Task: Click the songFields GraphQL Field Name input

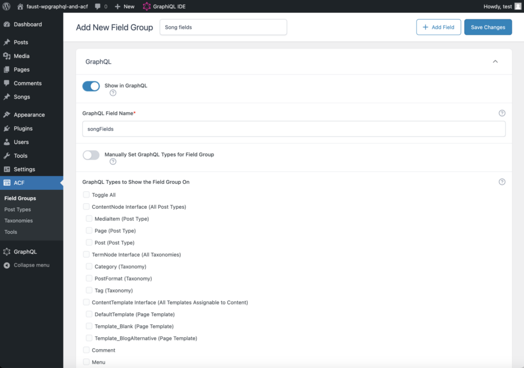Action: click(294, 129)
